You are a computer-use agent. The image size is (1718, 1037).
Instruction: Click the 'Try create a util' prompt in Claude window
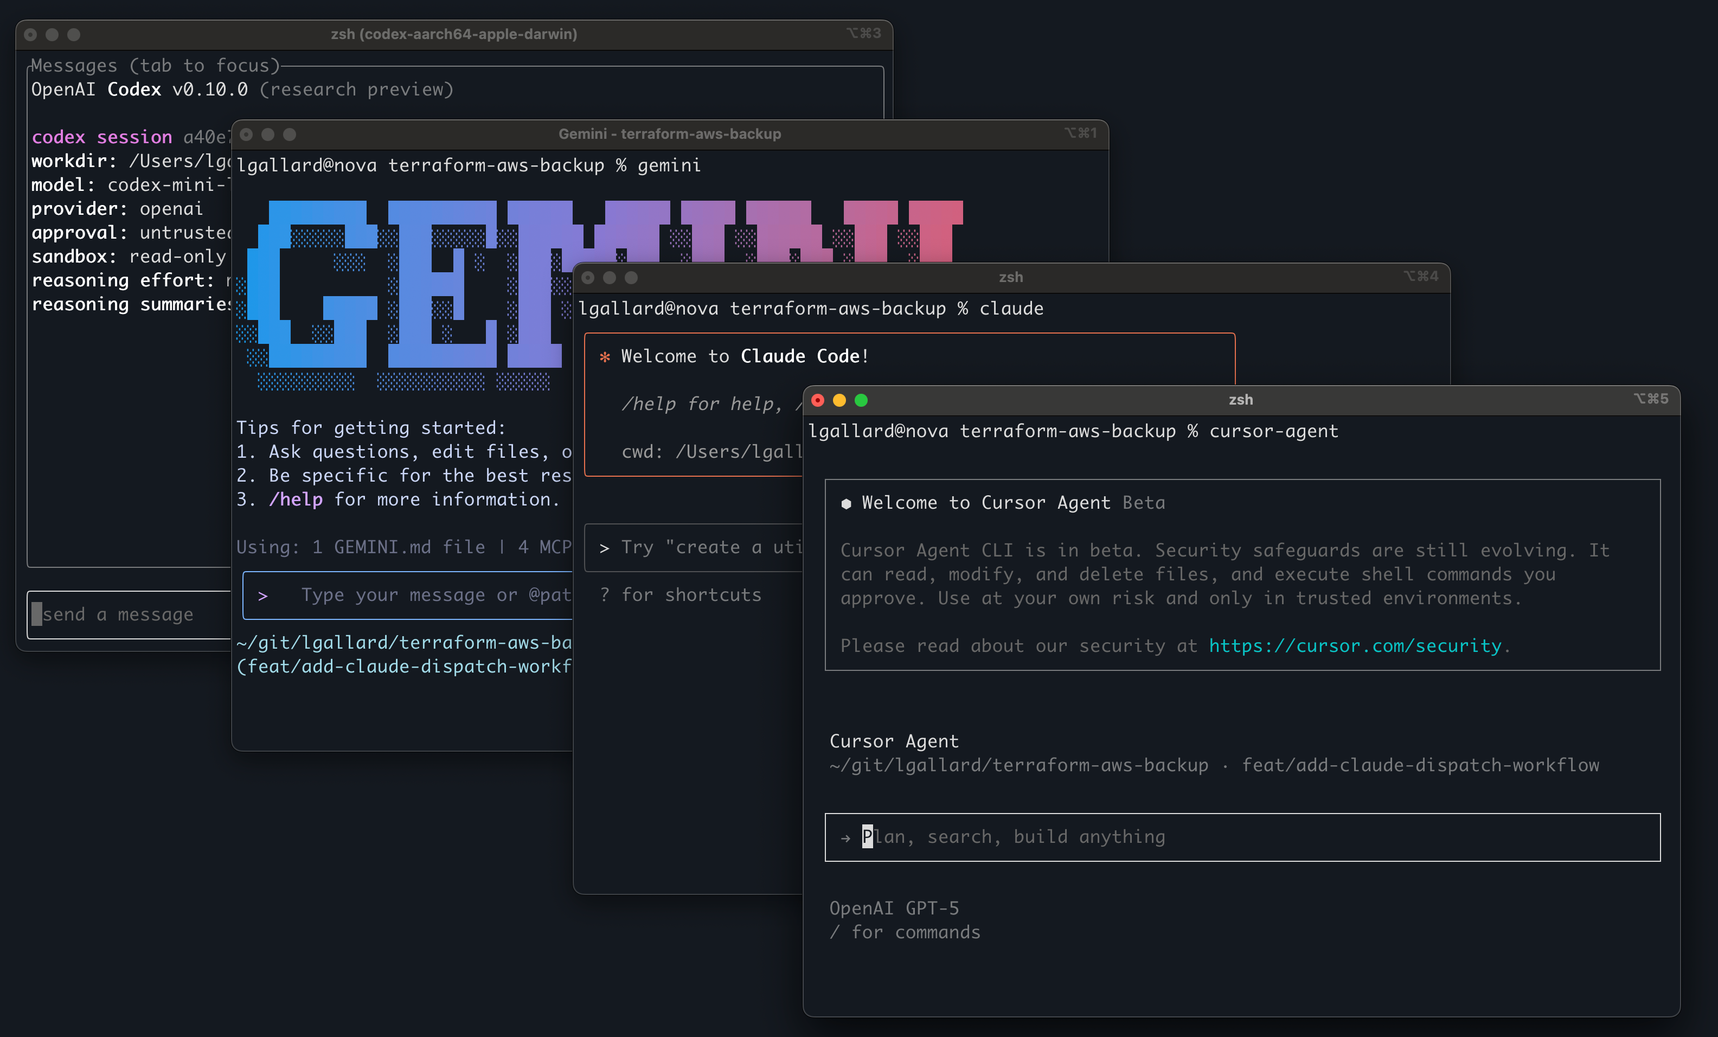pyautogui.click(x=695, y=547)
